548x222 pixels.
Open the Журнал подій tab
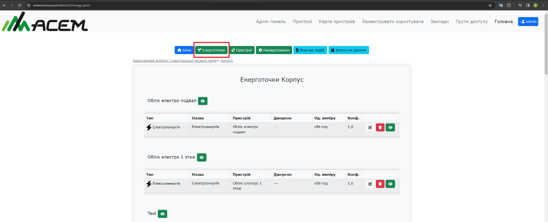[x=310, y=50]
